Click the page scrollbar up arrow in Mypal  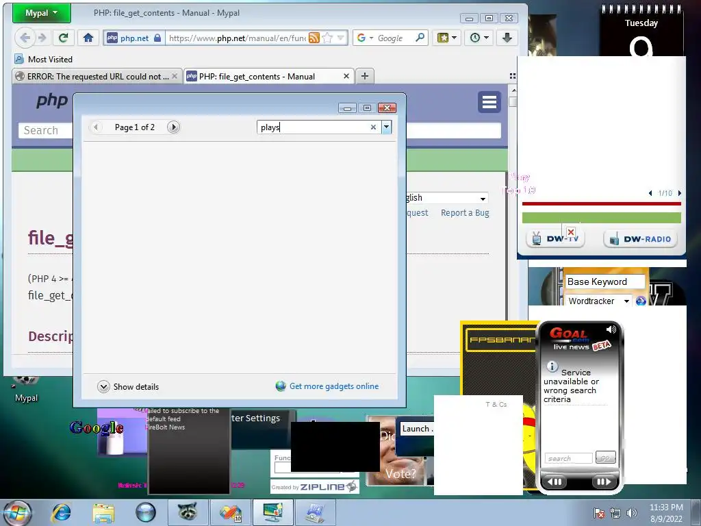[513, 90]
